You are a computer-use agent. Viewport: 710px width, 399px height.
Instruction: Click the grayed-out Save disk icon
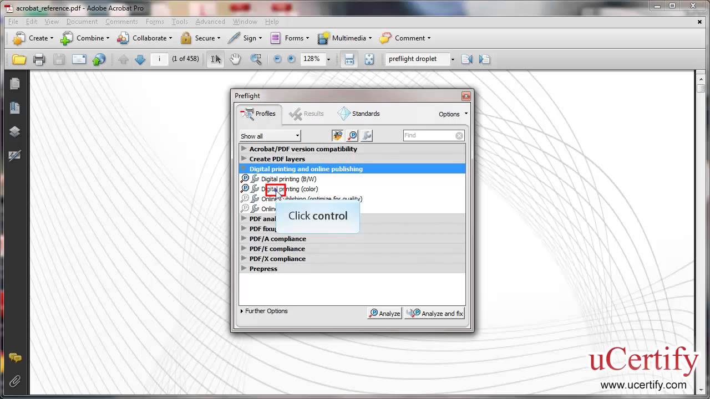pos(59,59)
